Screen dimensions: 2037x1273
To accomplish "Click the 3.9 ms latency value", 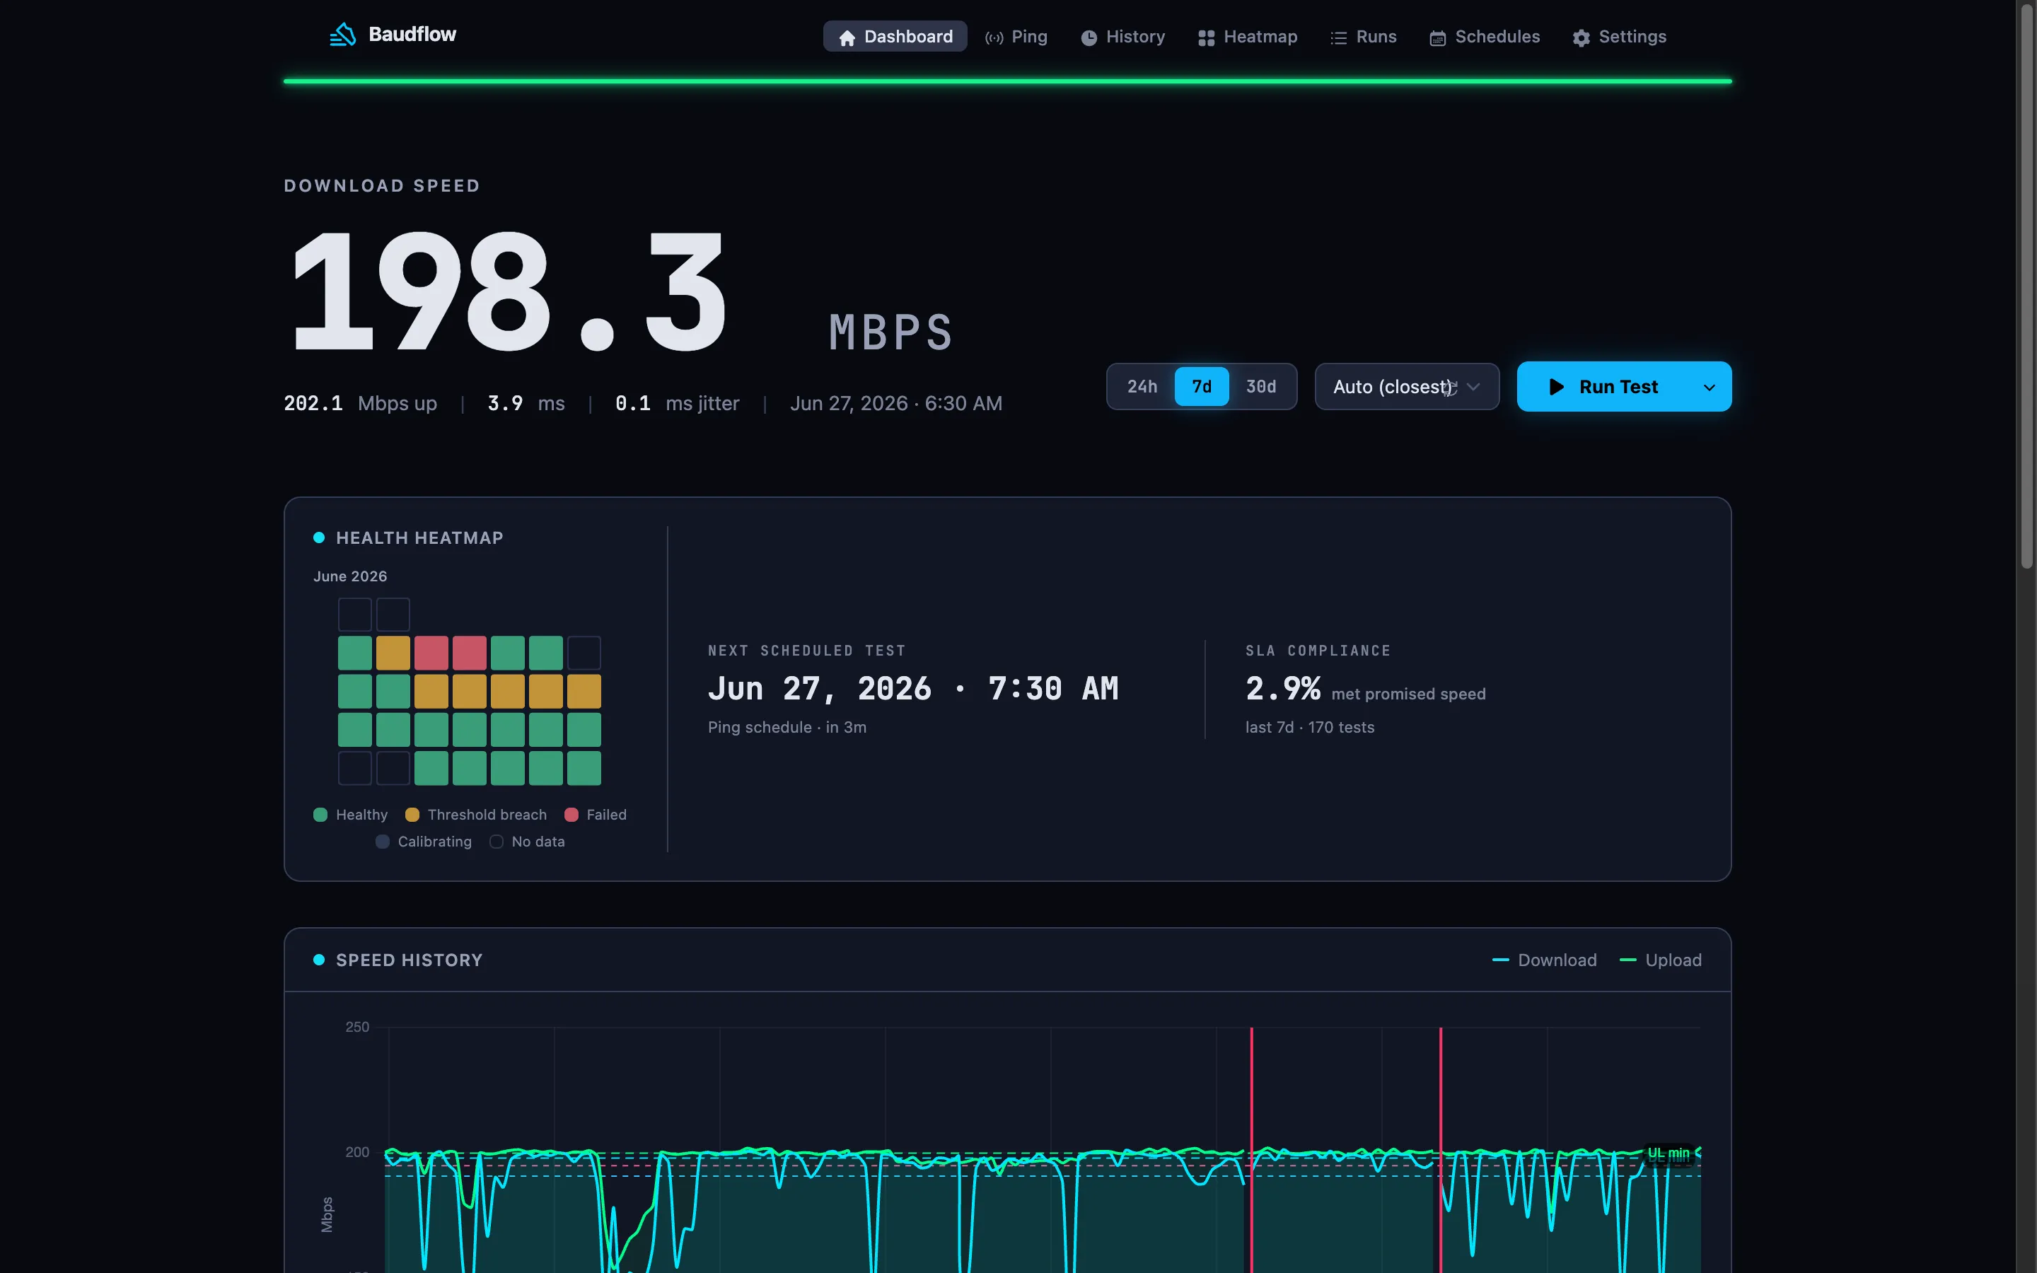I will pos(526,403).
